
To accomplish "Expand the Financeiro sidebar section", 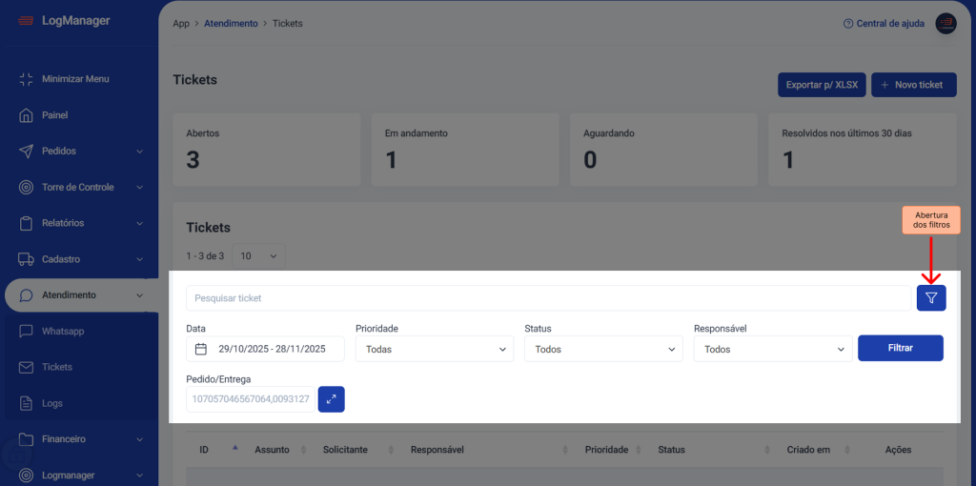I will coord(80,439).
